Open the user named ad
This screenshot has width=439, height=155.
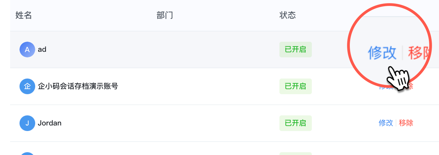[x=42, y=49]
